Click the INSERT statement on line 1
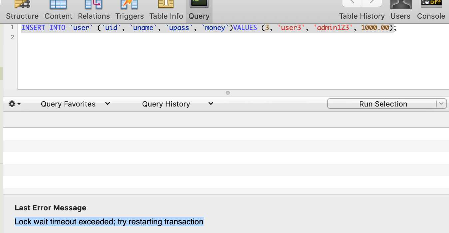449x233 pixels. tap(209, 28)
